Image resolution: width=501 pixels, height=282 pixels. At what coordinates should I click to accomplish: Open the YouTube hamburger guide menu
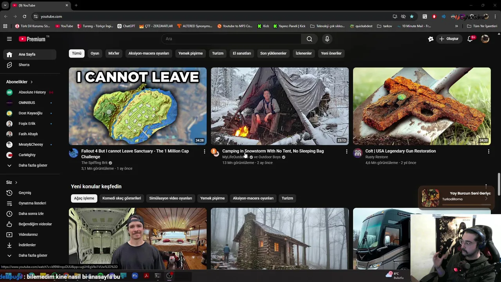(x=9, y=39)
